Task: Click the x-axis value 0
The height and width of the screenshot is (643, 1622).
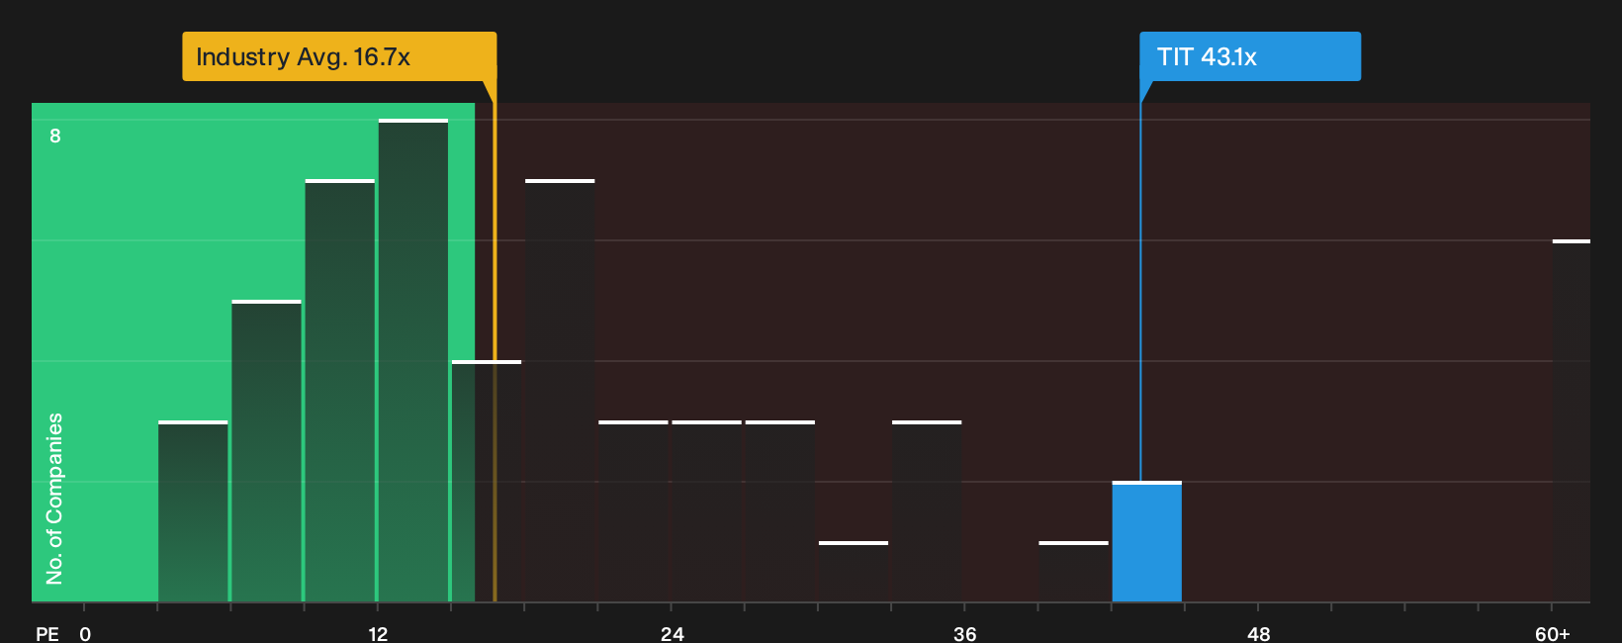Action: click(85, 634)
